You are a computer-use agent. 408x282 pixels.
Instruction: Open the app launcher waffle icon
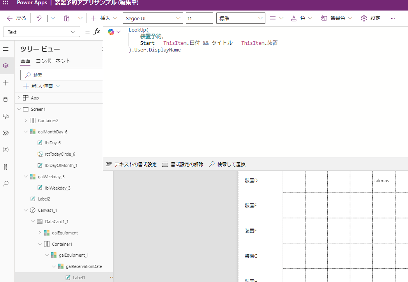point(5,2)
